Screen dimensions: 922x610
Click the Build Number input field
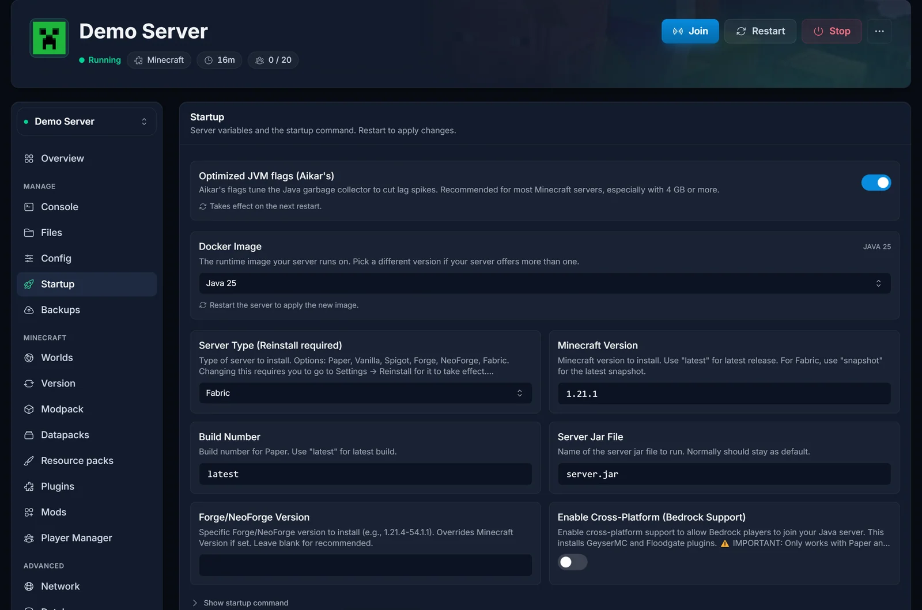(x=365, y=474)
